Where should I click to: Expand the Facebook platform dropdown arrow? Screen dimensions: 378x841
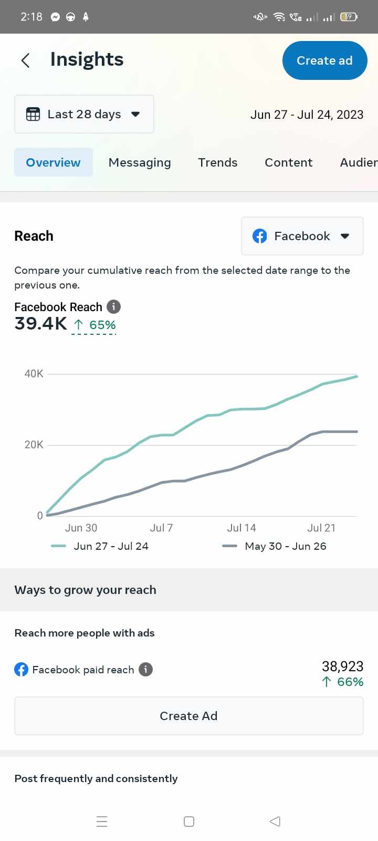[x=345, y=236]
